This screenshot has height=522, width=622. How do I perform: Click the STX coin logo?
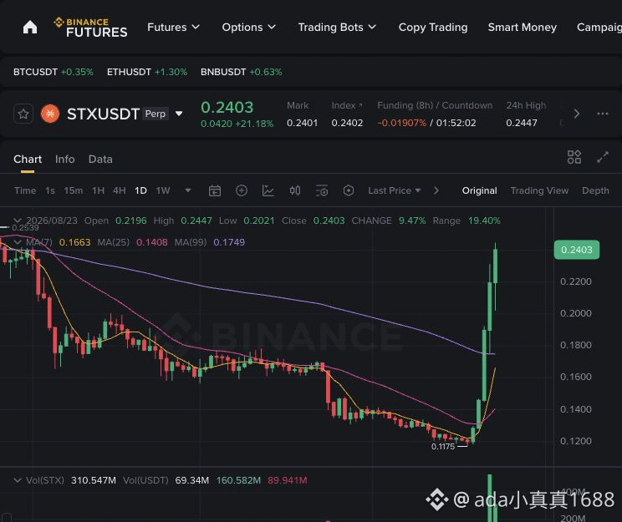[x=50, y=114]
